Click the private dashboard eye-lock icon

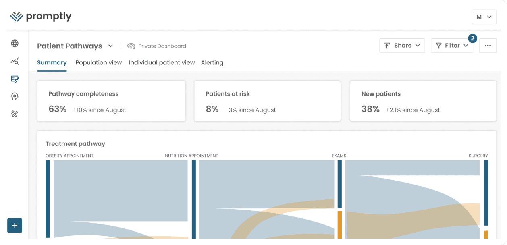(x=131, y=46)
